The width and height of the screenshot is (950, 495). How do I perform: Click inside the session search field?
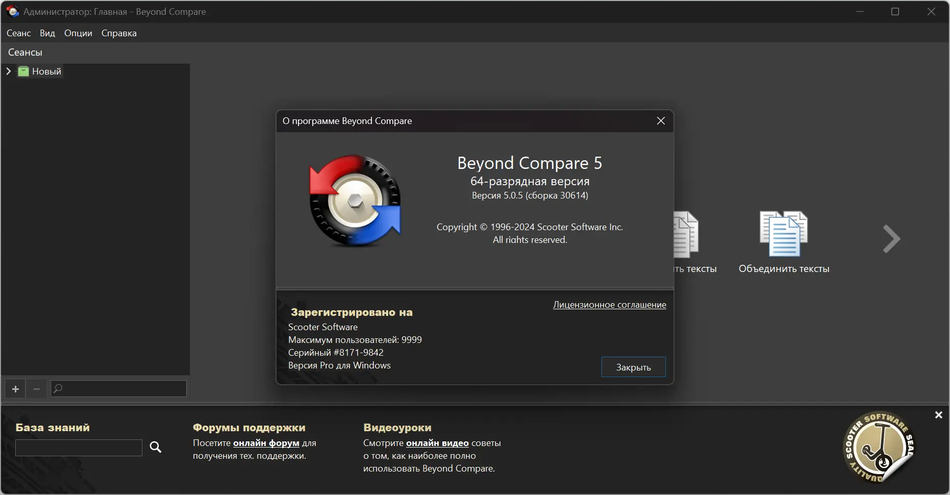click(x=117, y=388)
